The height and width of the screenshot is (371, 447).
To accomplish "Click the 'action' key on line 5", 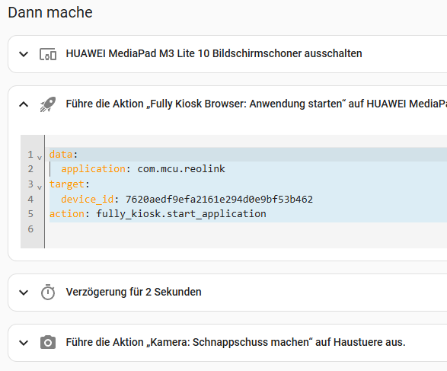I will 67,214.
